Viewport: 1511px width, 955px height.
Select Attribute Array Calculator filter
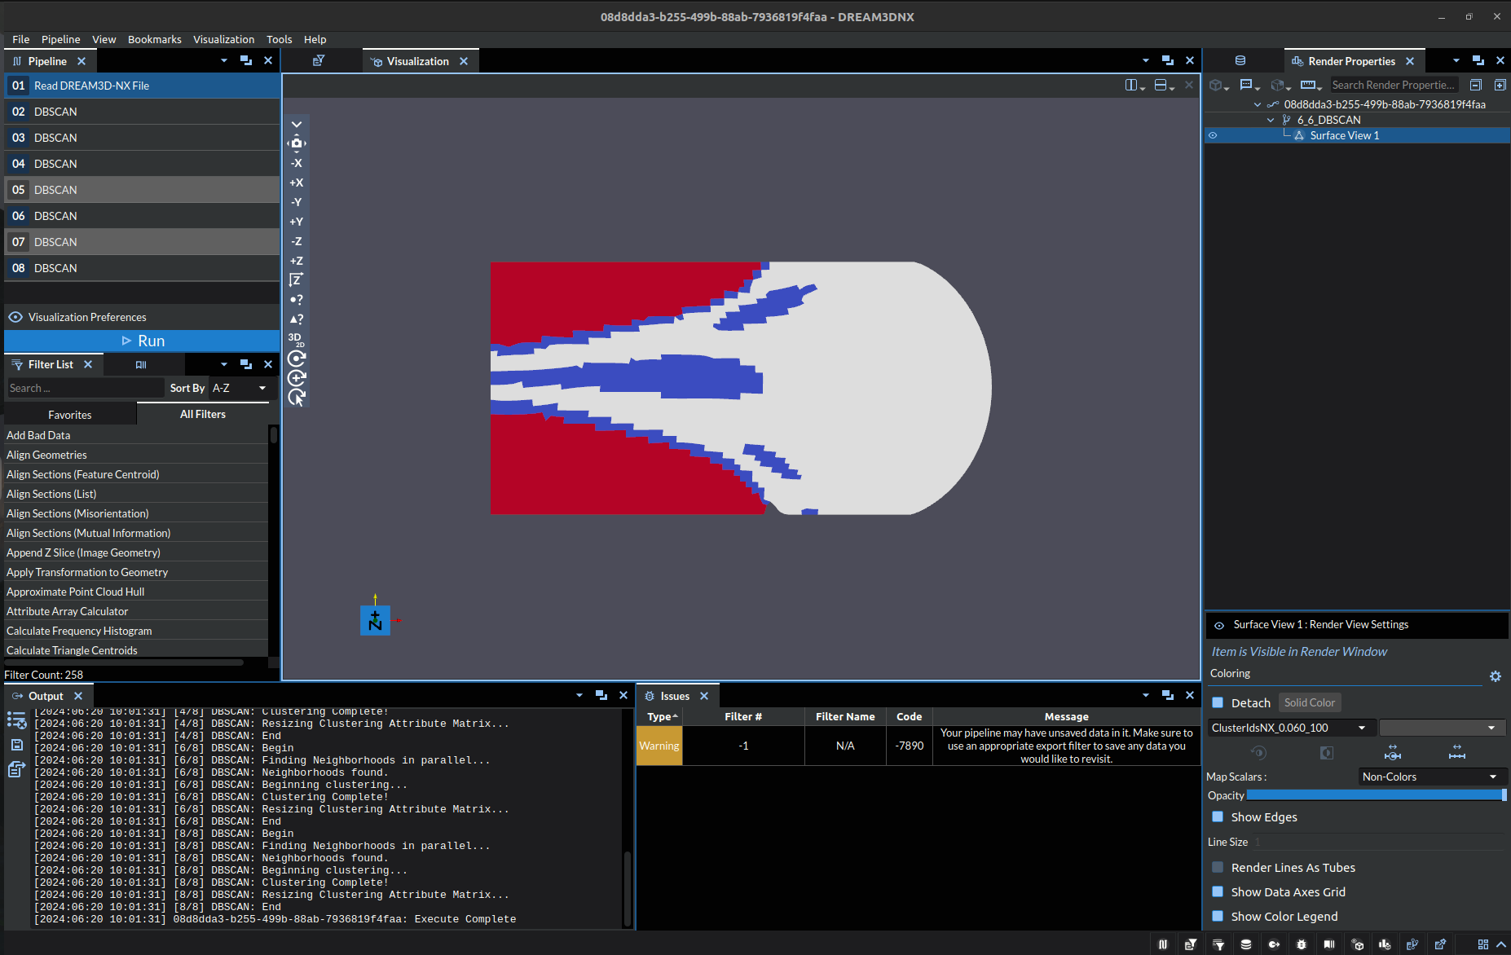tap(135, 611)
